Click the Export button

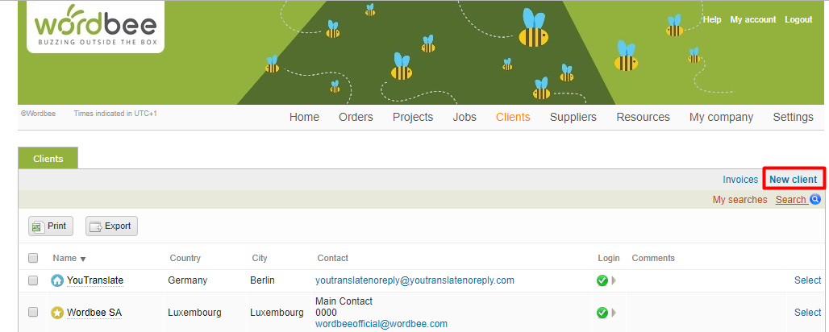111,226
